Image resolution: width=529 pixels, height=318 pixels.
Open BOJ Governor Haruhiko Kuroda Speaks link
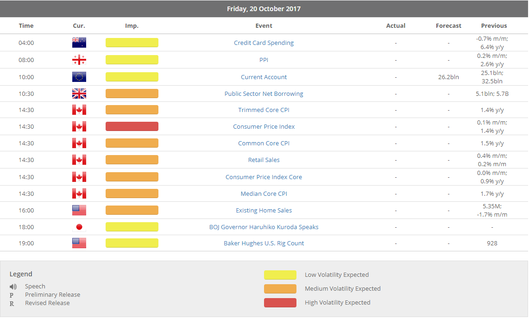pyautogui.click(x=264, y=227)
